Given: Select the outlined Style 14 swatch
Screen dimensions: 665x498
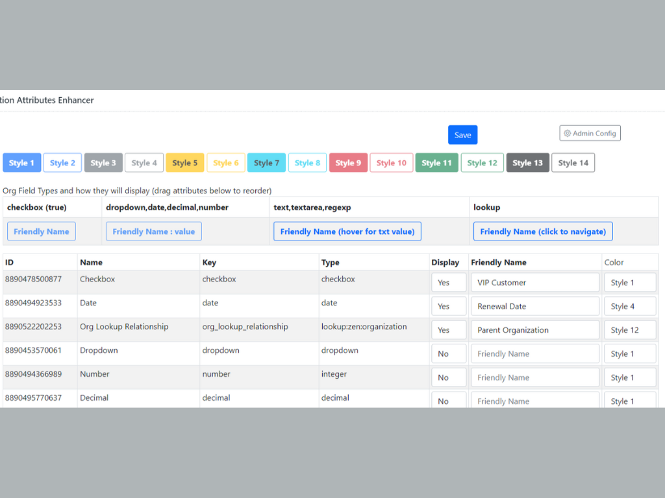Looking at the screenshot, I should (573, 163).
